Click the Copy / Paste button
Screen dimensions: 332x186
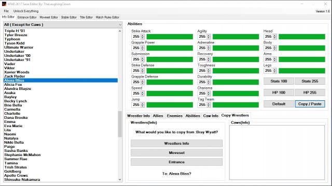click(310, 104)
